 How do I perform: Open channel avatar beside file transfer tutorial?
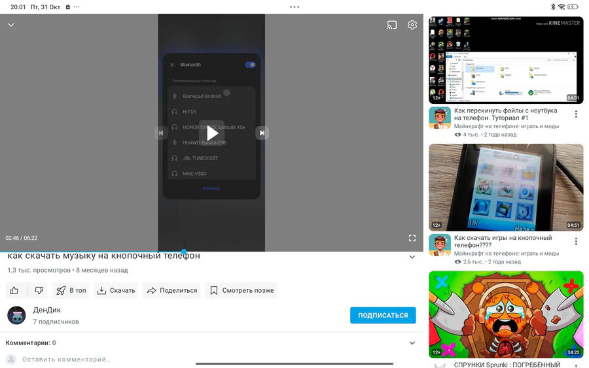tap(440, 118)
